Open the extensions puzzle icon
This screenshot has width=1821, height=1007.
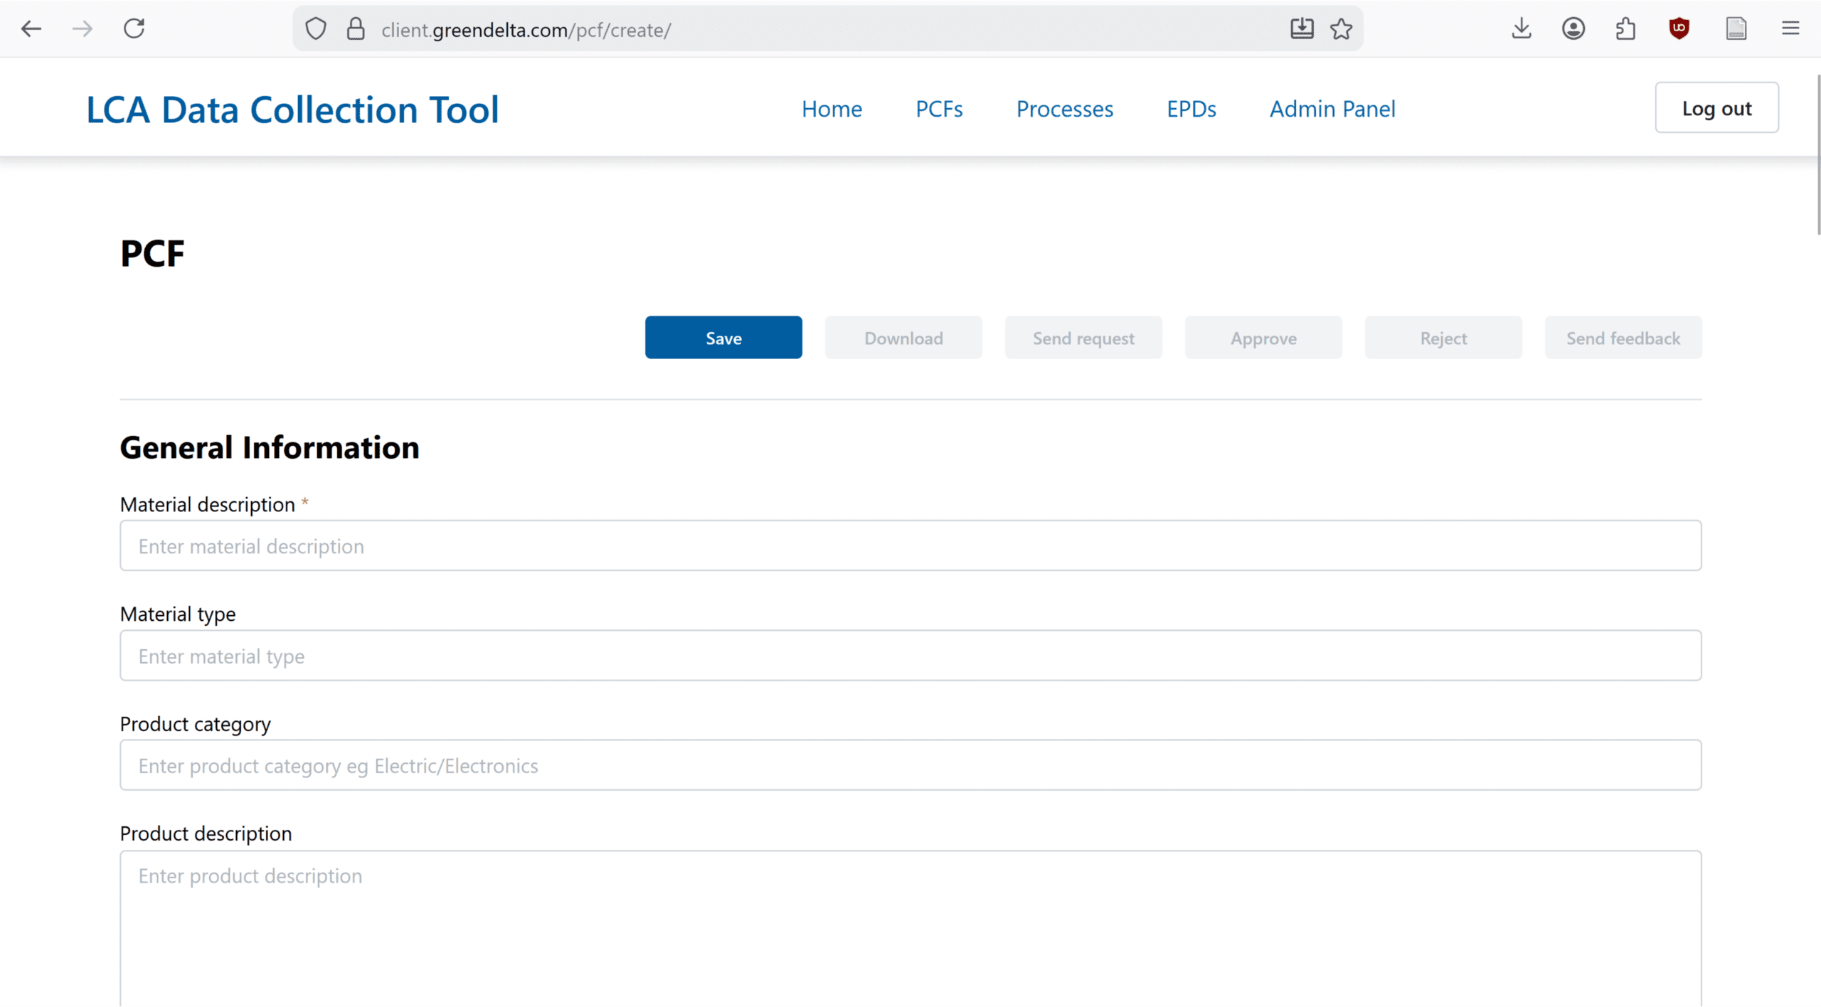point(1625,29)
